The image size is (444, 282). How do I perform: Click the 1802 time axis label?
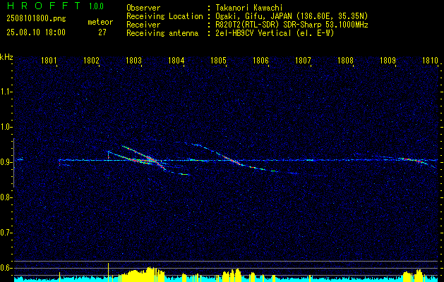(x=92, y=60)
